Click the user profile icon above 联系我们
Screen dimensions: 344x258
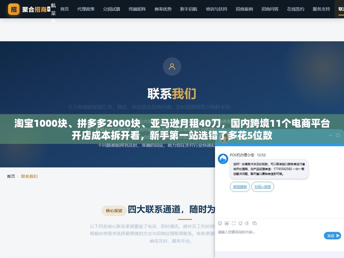(x=172, y=67)
